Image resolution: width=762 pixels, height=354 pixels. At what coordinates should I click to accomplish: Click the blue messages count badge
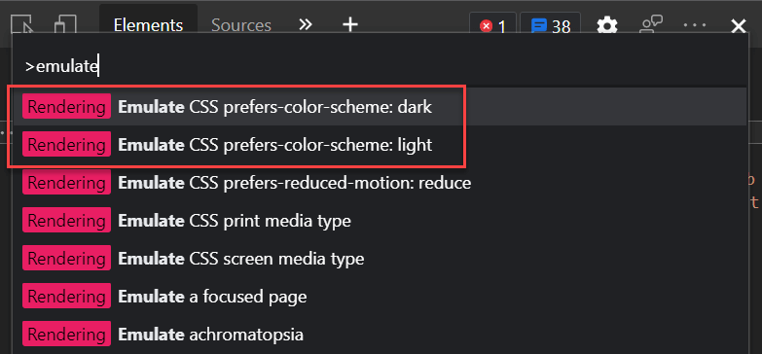(x=550, y=25)
